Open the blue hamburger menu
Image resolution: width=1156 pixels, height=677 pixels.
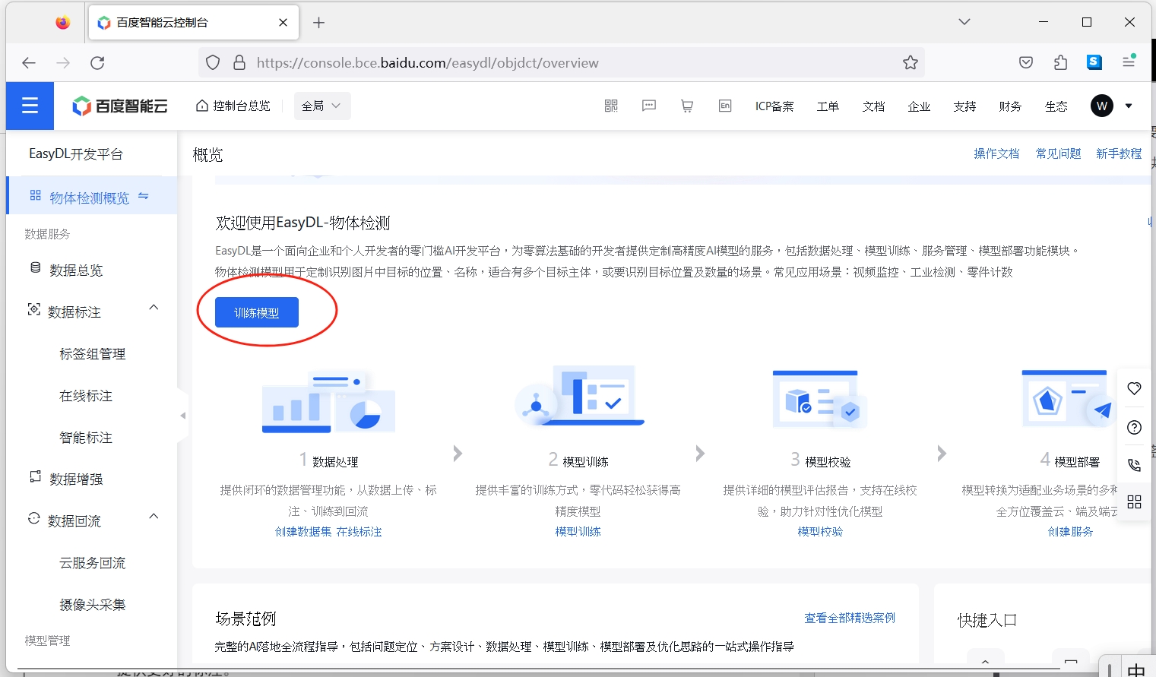click(x=30, y=106)
